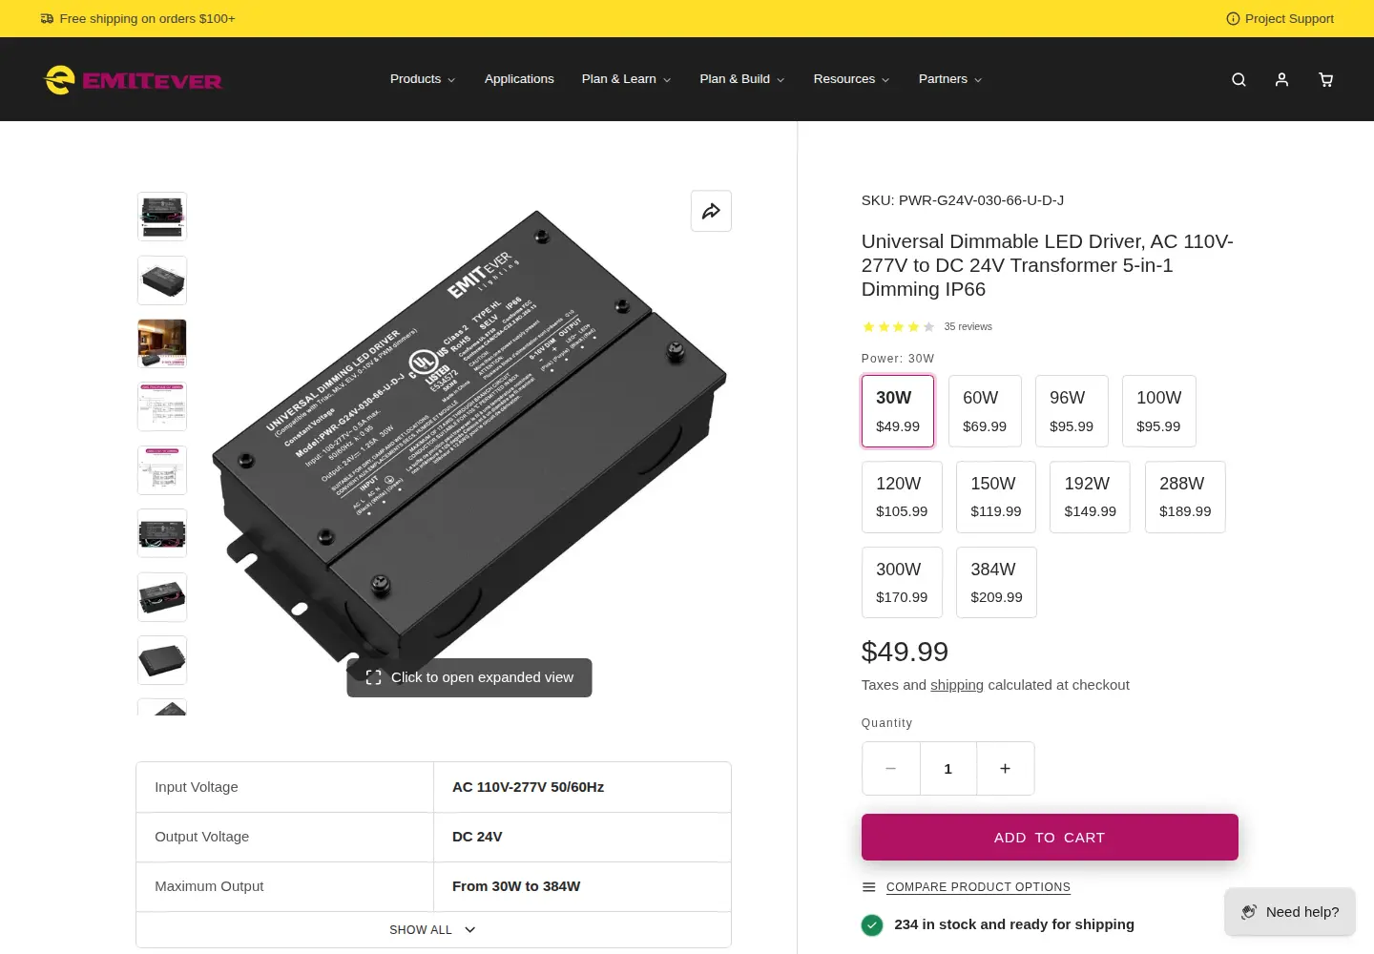The height and width of the screenshot is (954, 1374).
Task: Click the expand view brackets icon
Action: (x=373, y=677)
